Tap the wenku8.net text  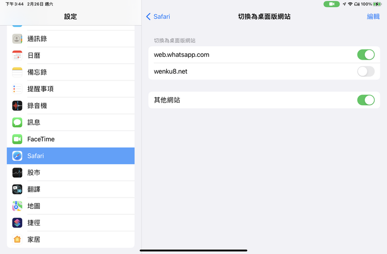170,71
